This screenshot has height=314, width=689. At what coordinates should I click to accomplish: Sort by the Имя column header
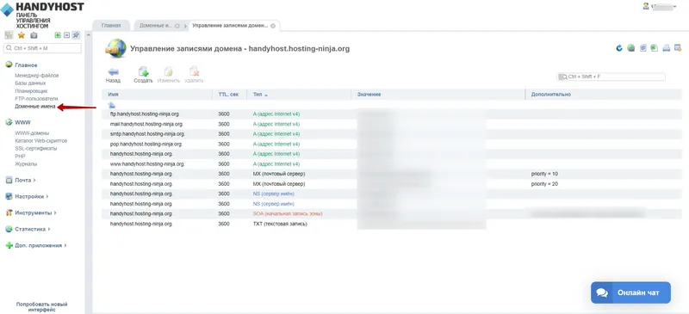158,95
